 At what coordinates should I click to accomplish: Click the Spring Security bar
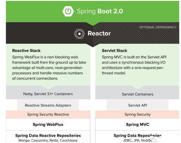[138, 115]
